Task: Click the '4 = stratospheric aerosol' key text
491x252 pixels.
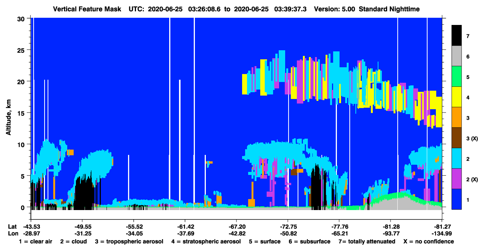Action: (x=206, y=241)
